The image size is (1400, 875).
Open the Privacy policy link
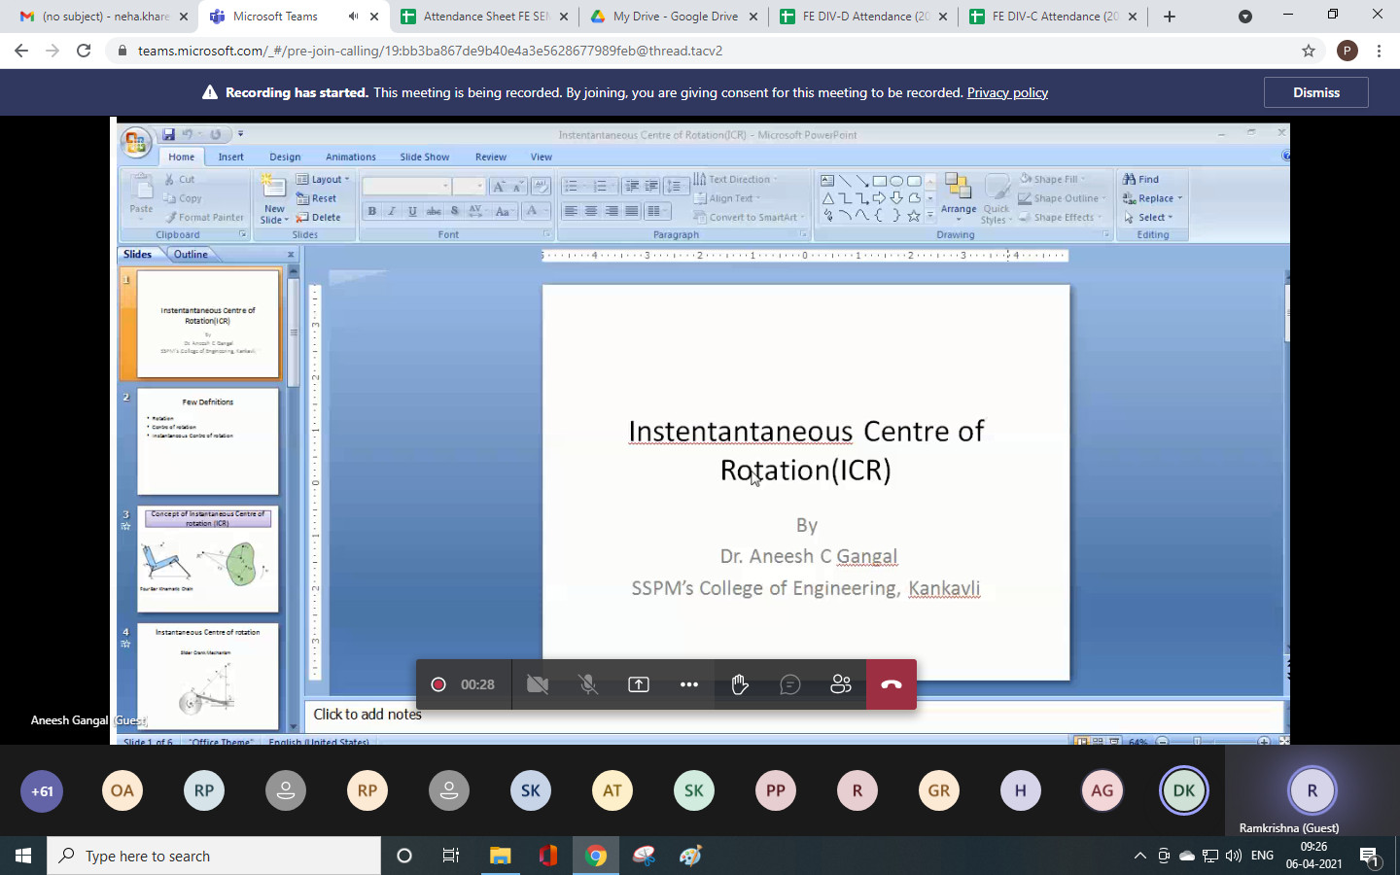(1007, 92)
